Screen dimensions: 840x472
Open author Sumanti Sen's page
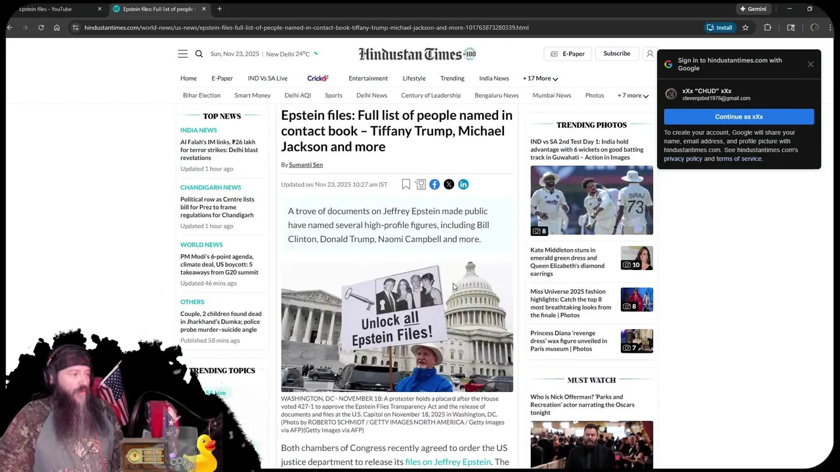306,165
